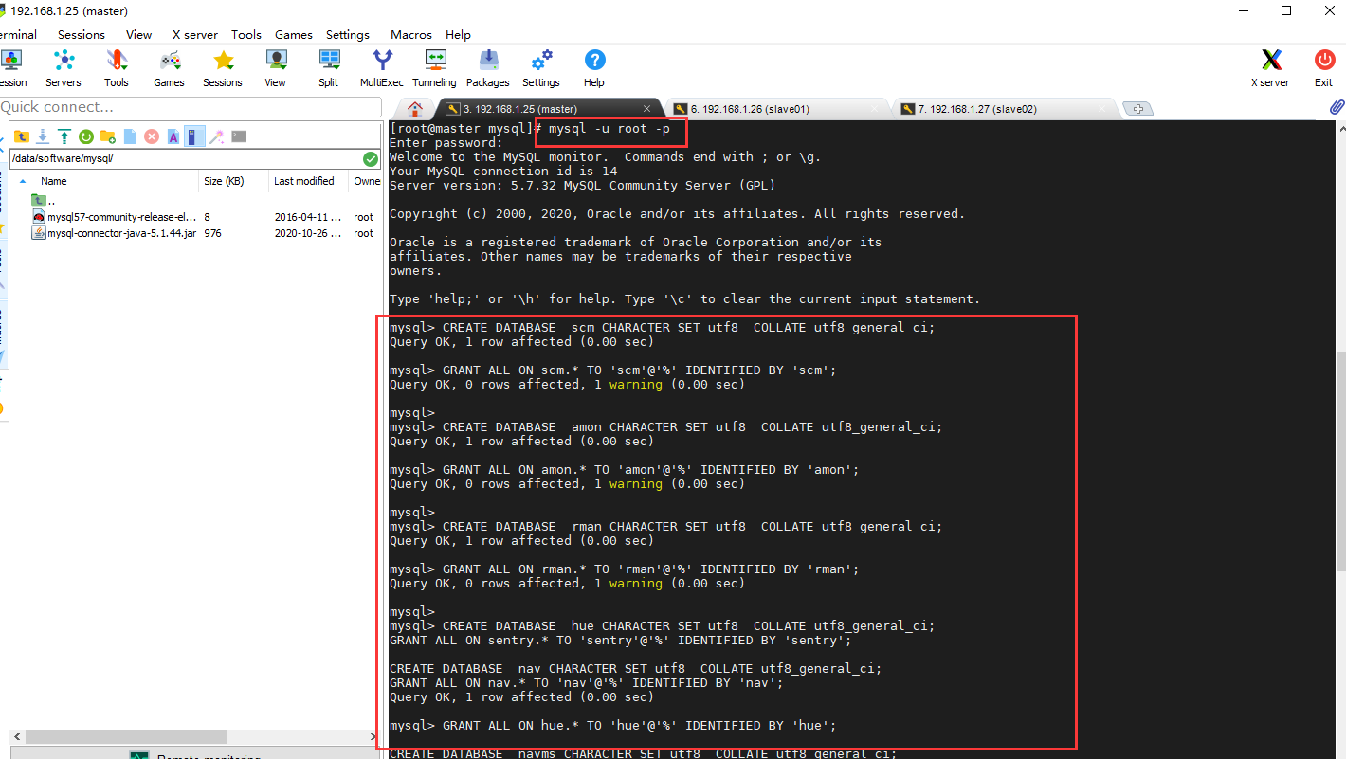Click the sort arrow beside Name header
Viewport: 1346px width, 759px height.
[23, 180]
